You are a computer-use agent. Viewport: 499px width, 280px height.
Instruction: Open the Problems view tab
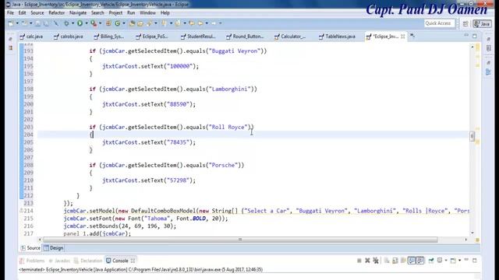click(32, 261)
